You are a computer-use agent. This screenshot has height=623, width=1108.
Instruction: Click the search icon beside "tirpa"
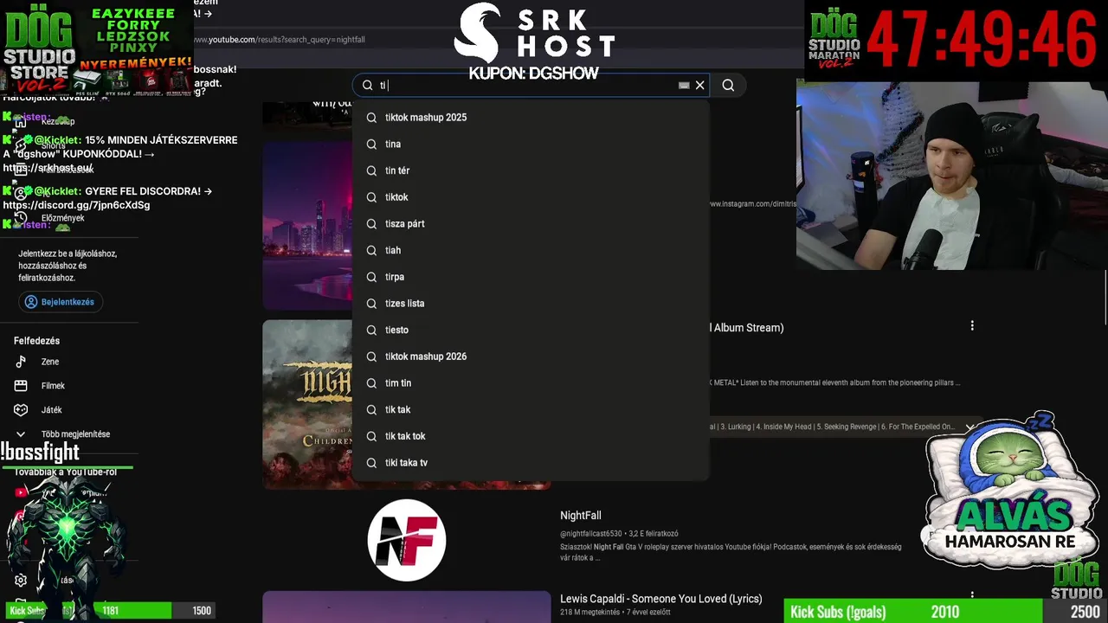click(371, 277)
